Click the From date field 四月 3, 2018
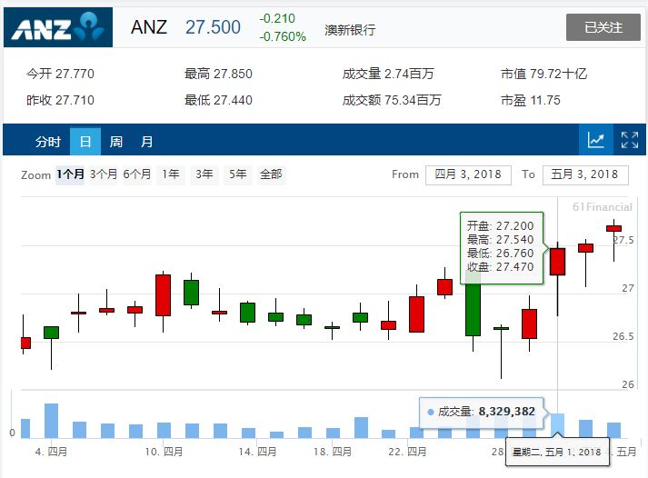648x478 pixels. [x=468, y=174]
